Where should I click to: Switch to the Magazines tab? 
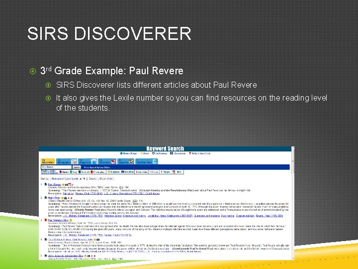[88, 161]
